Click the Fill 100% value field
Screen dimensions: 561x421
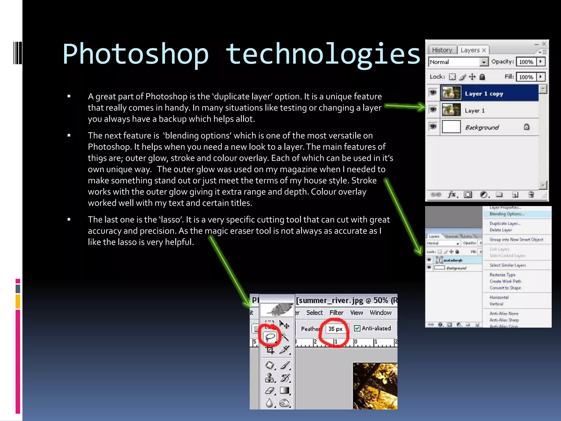526,77
